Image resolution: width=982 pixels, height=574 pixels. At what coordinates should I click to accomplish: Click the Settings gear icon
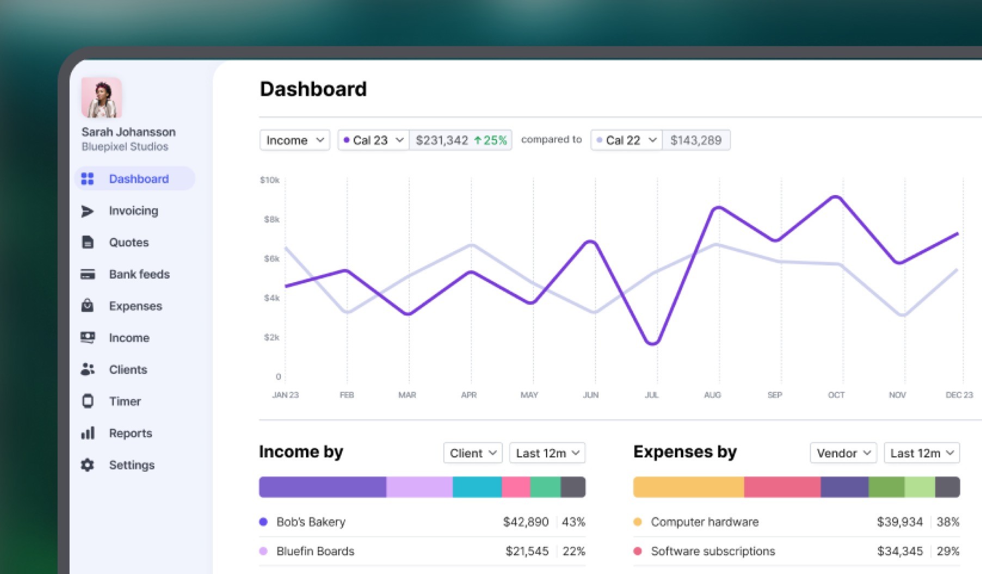87,465
